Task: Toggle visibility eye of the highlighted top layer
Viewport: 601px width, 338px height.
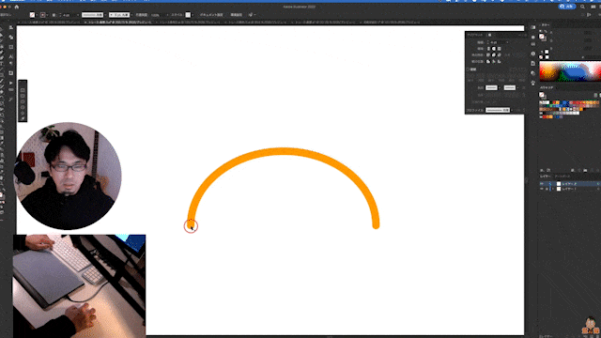Action: pos(542,184)
